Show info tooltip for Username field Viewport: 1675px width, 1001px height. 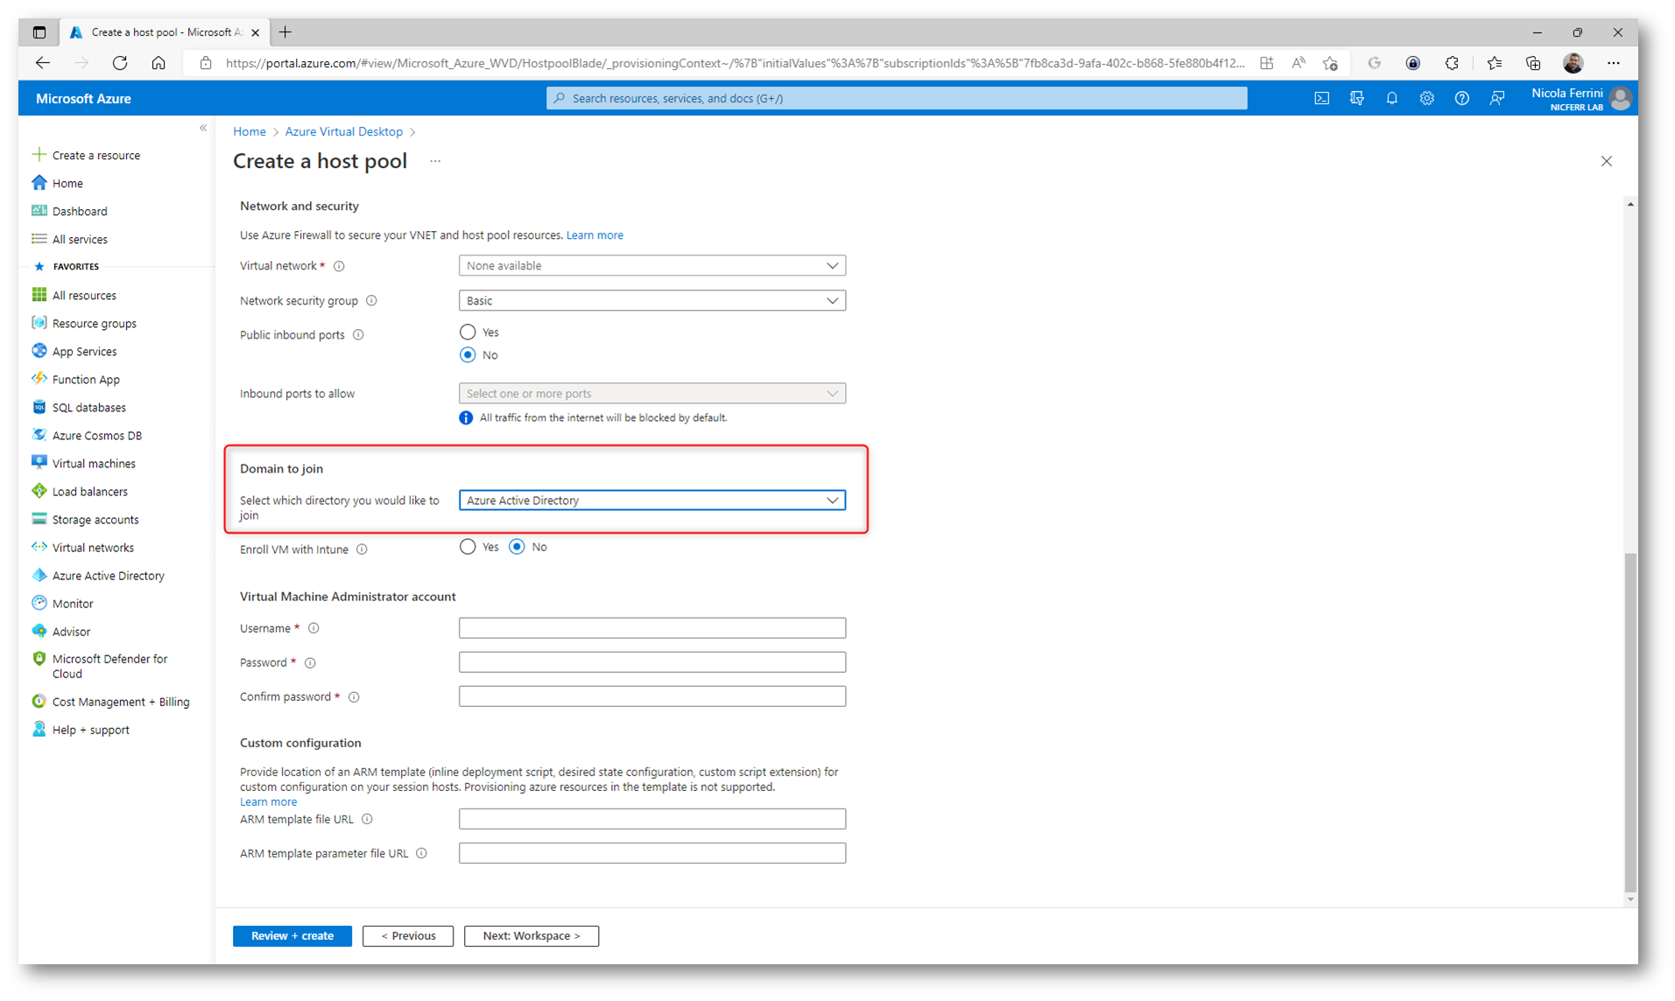(x=313, y=628)
